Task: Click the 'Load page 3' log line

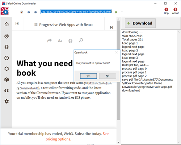Action: click(130, 58)
